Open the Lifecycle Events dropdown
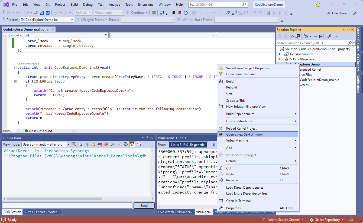 tap(106, 20)
